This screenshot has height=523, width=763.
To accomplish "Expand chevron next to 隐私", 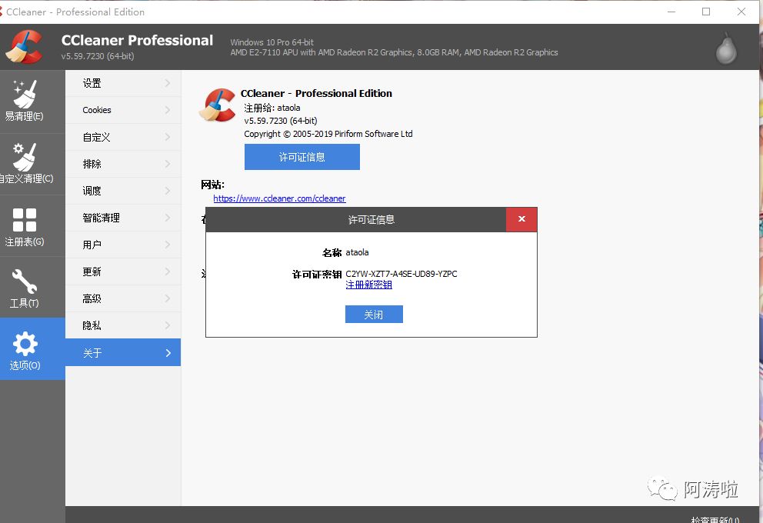I will click(x=168, y=325).
